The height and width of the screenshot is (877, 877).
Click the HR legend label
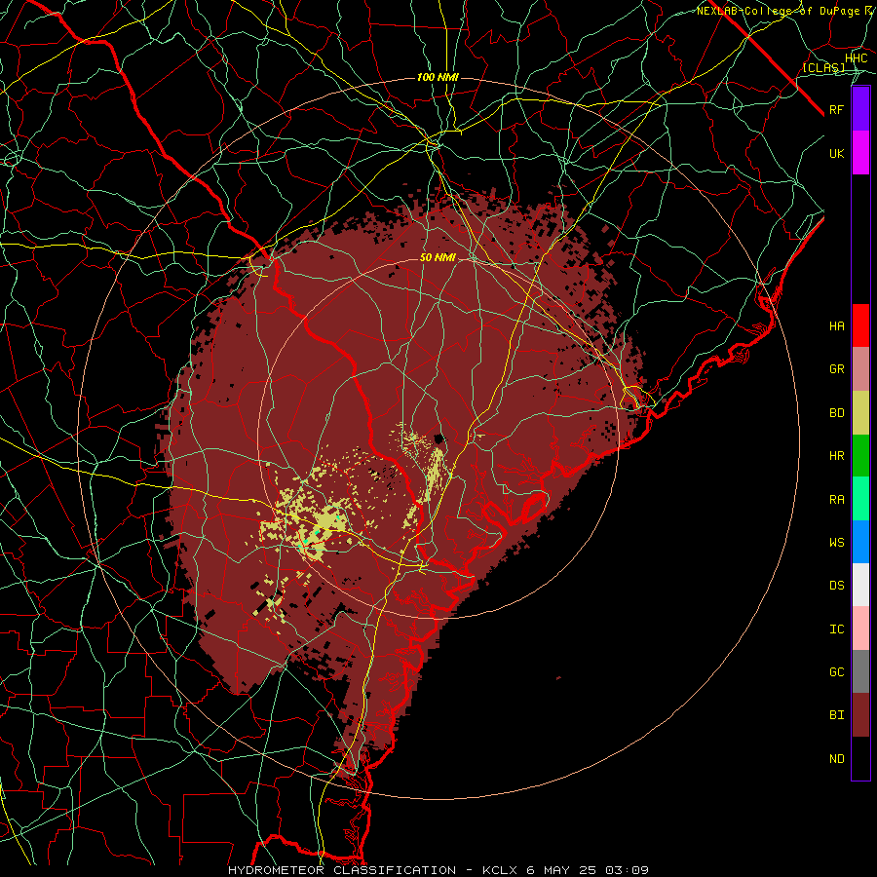pos(836,456)
